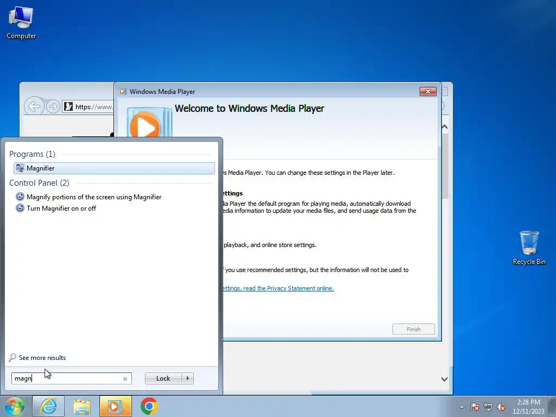The image size is (556, 417).
Task: Click the Windows Start orb
Action: (15, 406)
